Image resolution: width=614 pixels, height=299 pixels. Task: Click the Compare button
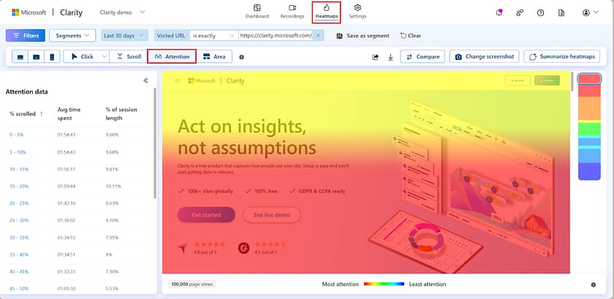point(422,56)
